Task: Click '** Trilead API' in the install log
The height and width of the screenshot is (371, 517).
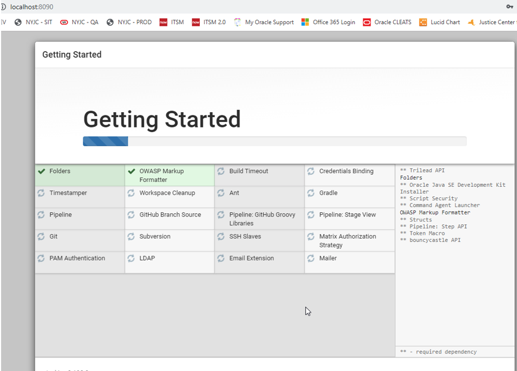Action: pos(422,170)
